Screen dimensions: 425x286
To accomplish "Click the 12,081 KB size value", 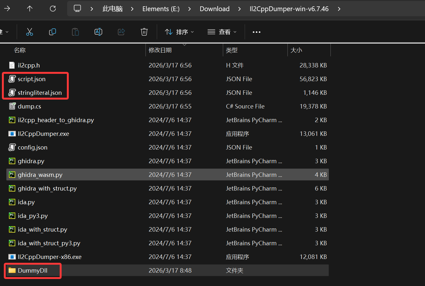I will tap(313, 257).
